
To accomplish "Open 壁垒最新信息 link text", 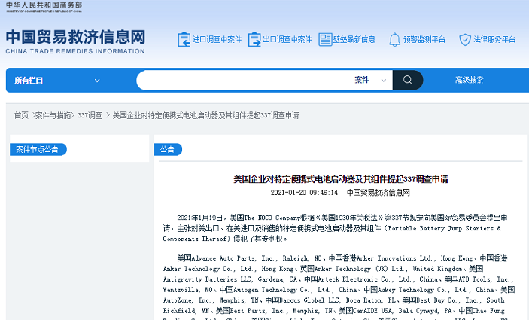I will [x=354, y=39].
